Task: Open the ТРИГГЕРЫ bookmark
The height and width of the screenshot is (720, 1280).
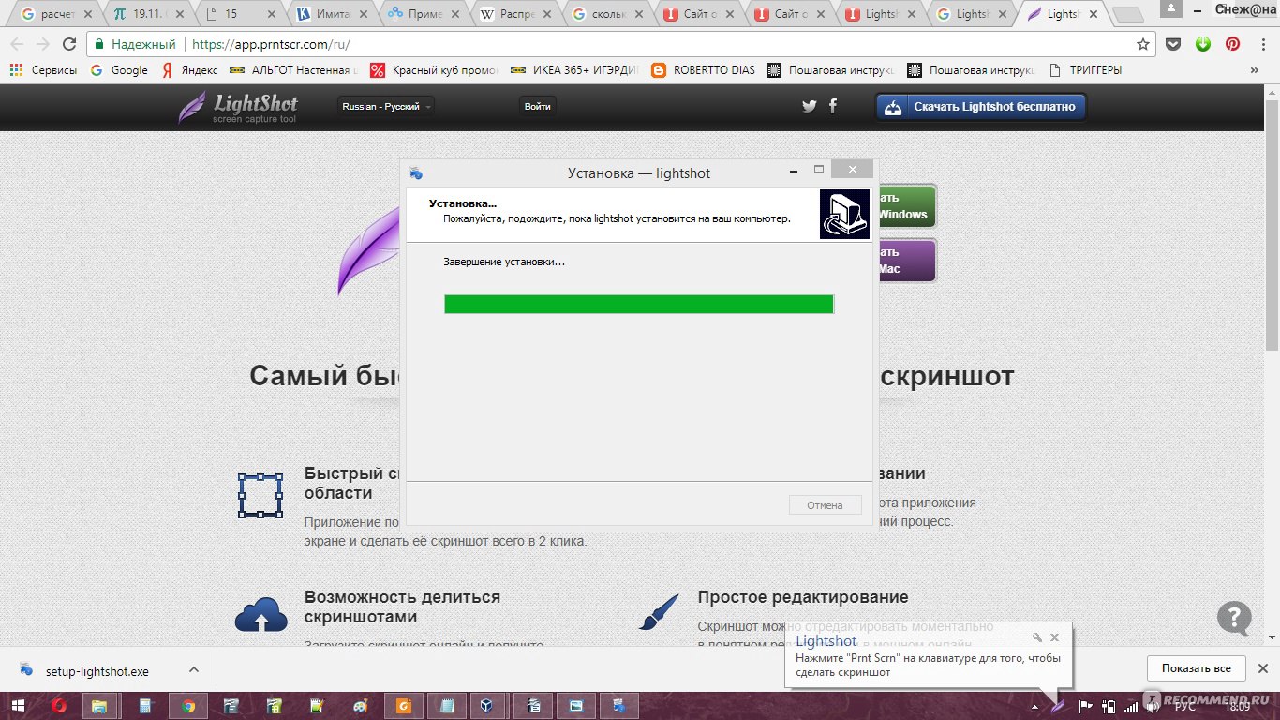Action: coord(1085,70)
